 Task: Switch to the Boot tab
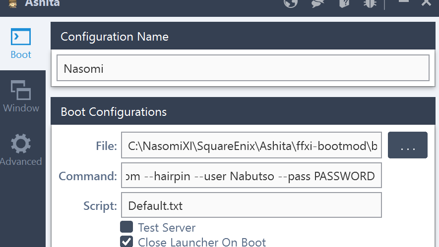21,44
